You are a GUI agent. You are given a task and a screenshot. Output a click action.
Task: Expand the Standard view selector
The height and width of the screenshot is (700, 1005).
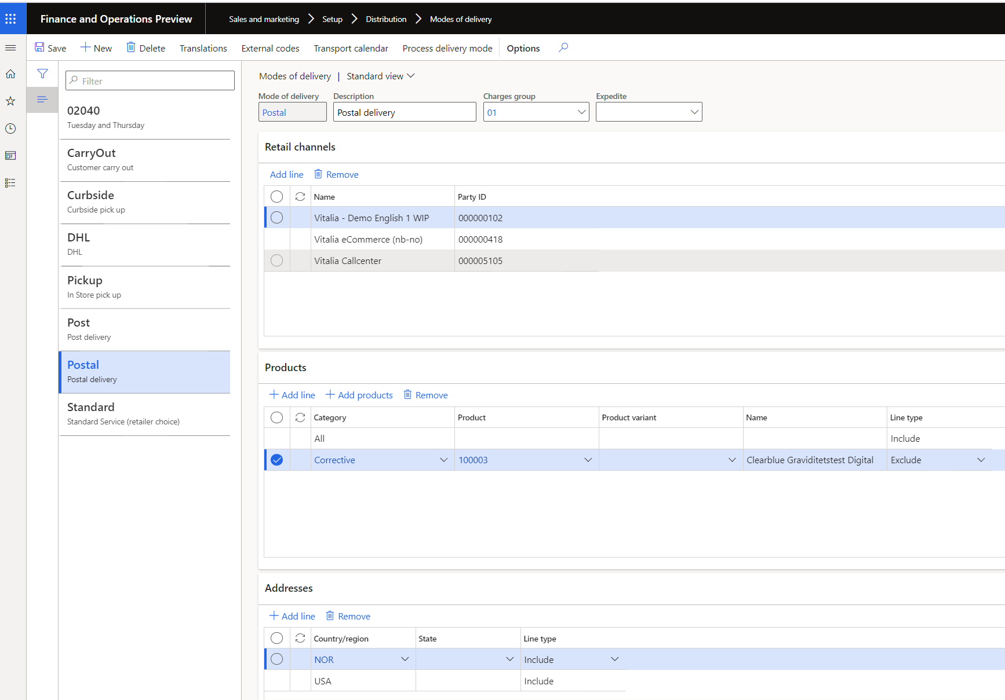tap(380, 76)
